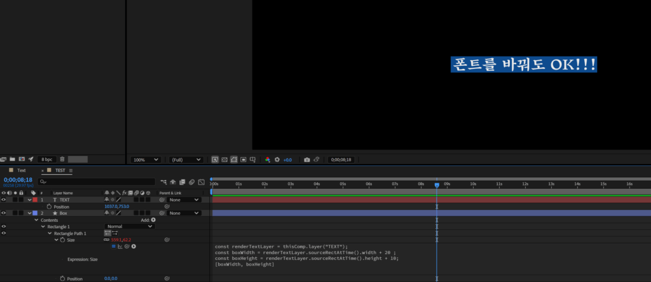Click the 0.0,0.0 position value

click(x=111, y=279)
